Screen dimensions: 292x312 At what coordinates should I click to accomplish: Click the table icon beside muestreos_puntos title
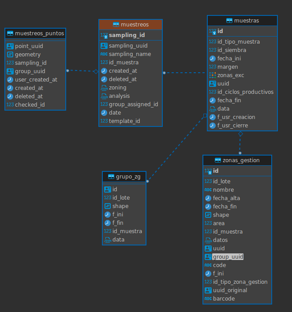pos(10,33)
